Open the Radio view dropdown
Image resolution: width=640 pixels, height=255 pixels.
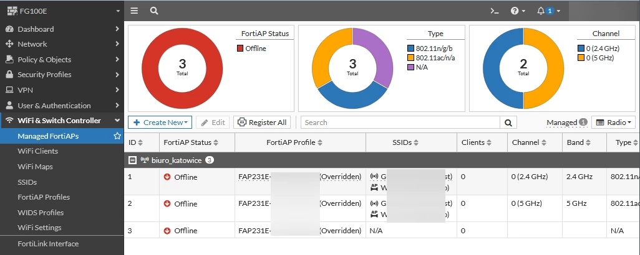(613, 123)
